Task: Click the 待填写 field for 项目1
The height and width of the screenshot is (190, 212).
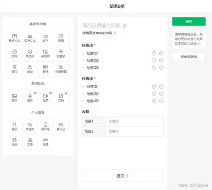Action: (x=135, y=121)
